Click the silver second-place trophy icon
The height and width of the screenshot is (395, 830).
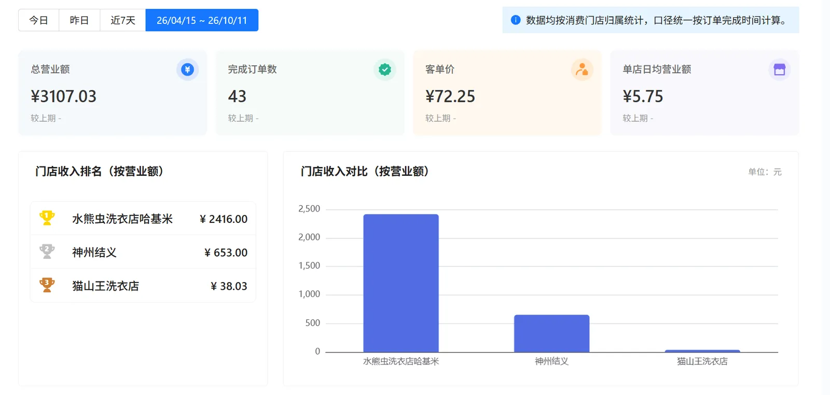click(47, 252)
